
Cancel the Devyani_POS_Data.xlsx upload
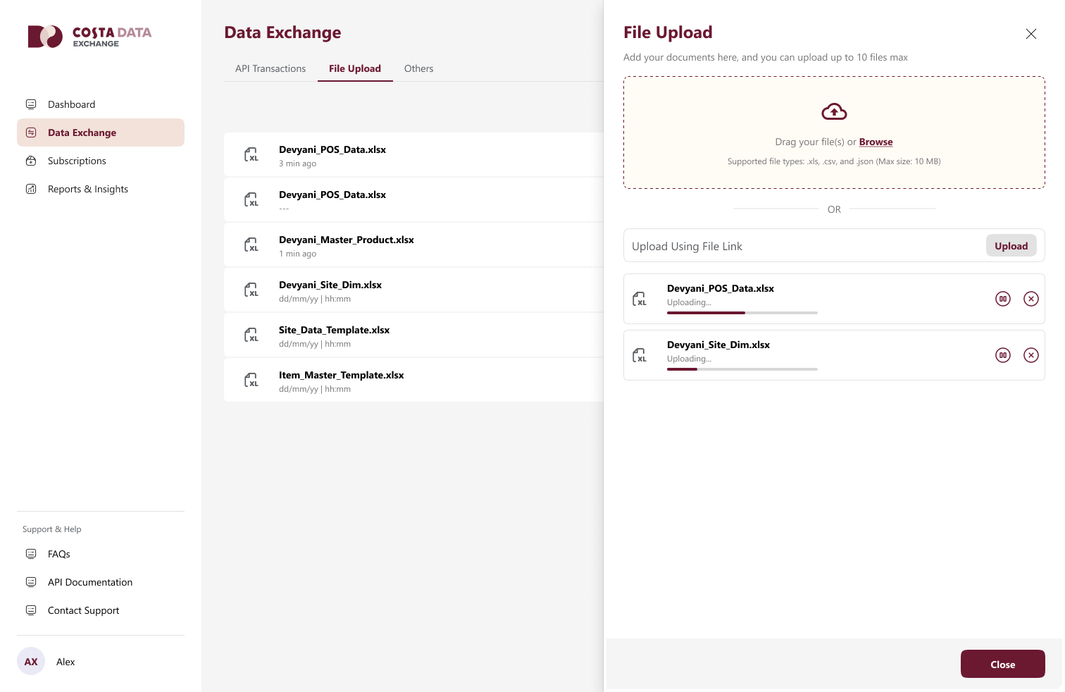pos(1031,299)
